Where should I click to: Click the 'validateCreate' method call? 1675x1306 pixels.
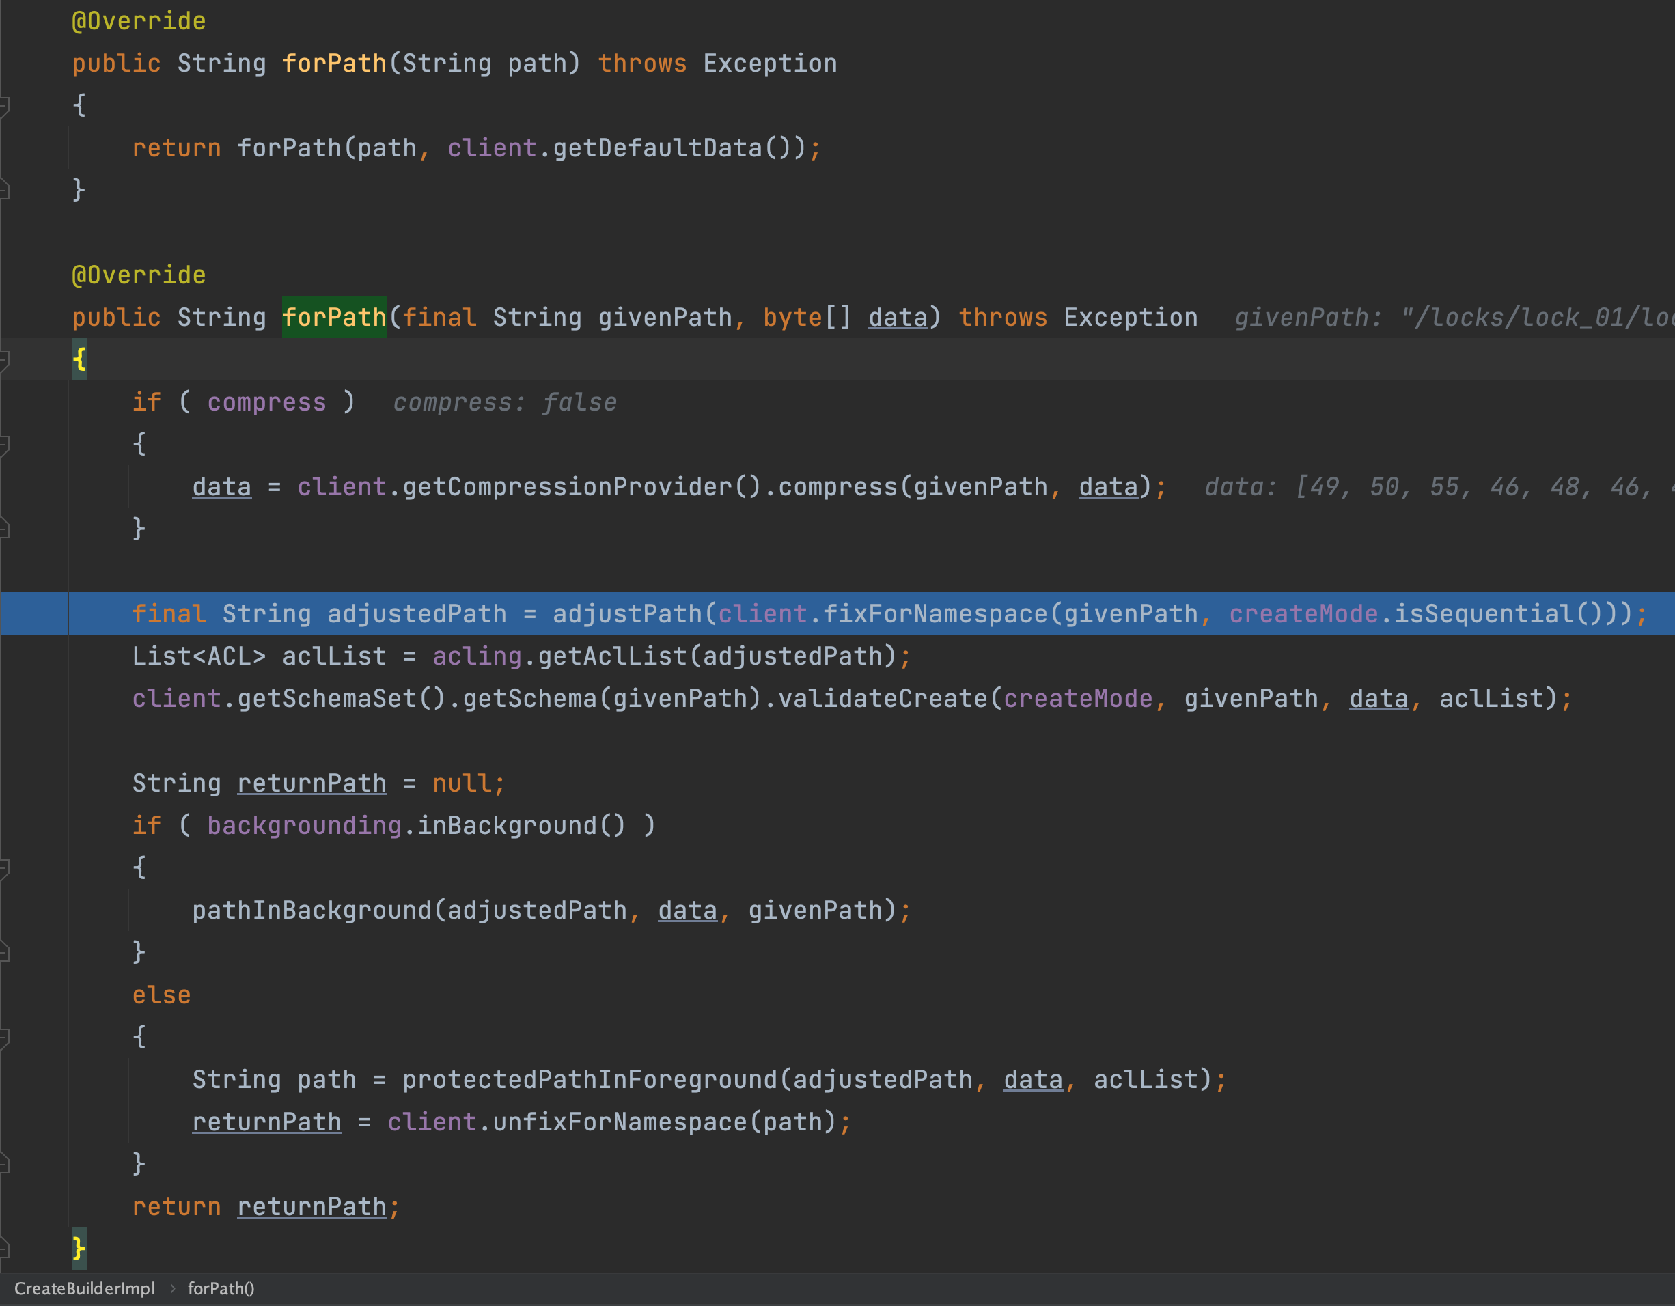pyautogui.click(x=883, y=699)
